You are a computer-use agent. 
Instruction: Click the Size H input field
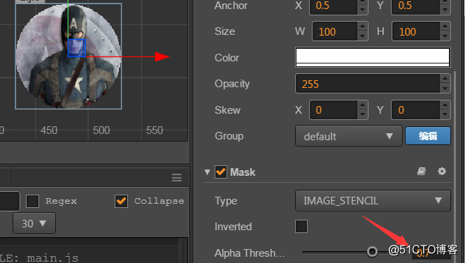tap(416, 31)
